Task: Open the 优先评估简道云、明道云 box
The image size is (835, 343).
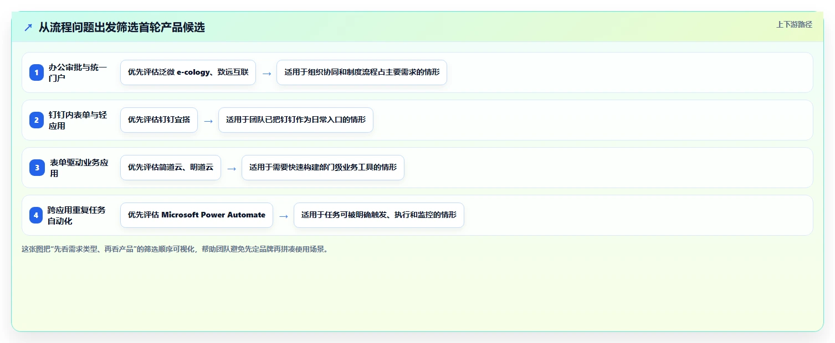Action: point(171,168)
